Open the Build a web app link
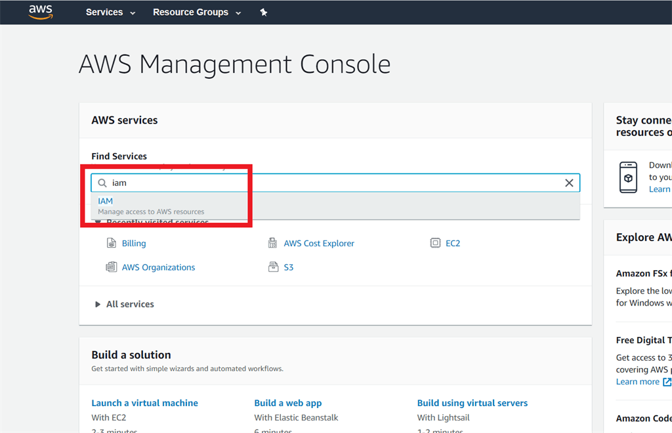672x433 pixels. coord(287,403)
